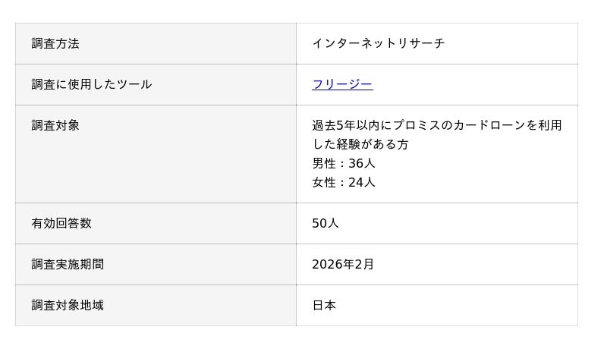Click the 2026年2月 value

tap(343, 264)
